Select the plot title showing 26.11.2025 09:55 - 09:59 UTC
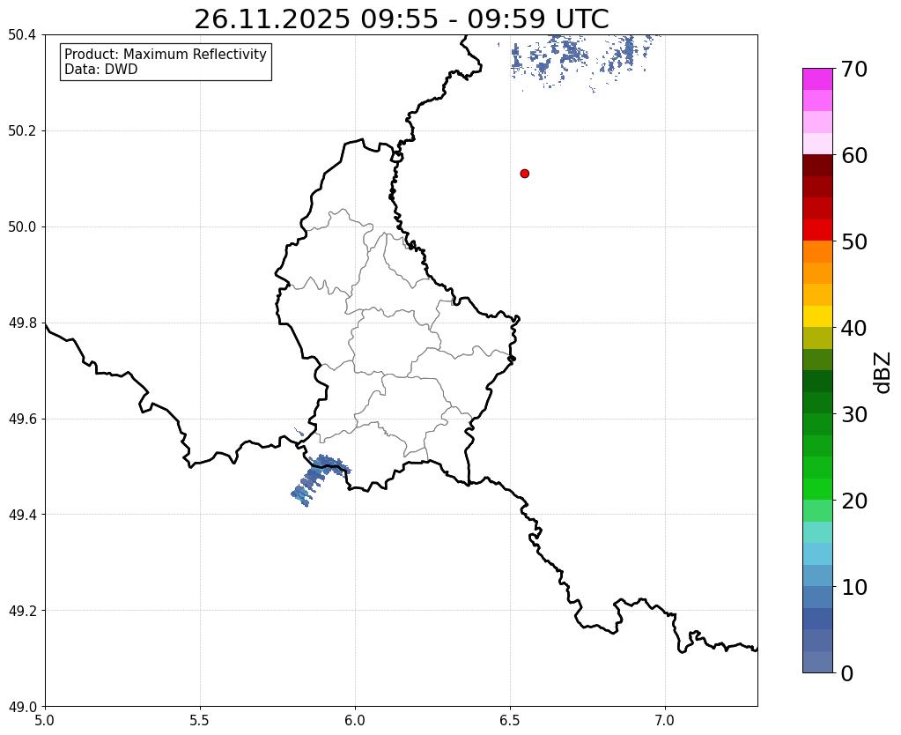This screenshot has width=901, height=735. 401,19
